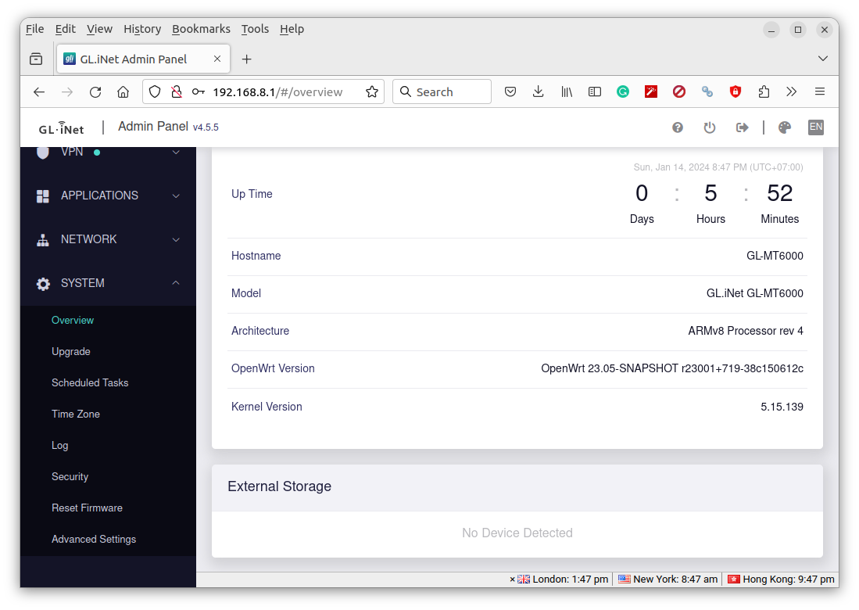Viewport: 859px width, 610px height.
Task: Expand the VPN sidebar section
Action: coord(108,152)
